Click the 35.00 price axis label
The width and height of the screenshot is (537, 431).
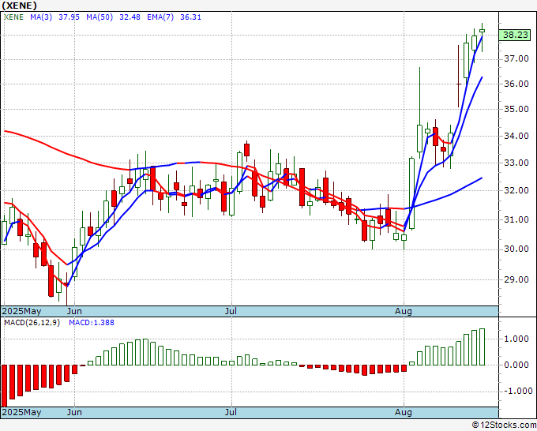pyautogui.click(x=516, y=110)
